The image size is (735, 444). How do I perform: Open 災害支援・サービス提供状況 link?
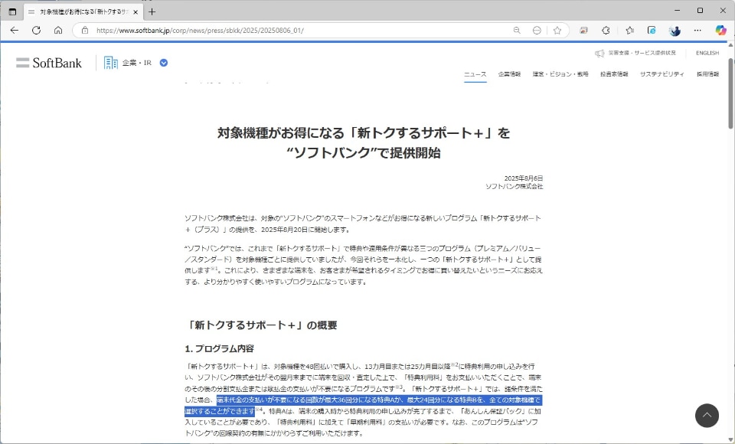(642, 53)
